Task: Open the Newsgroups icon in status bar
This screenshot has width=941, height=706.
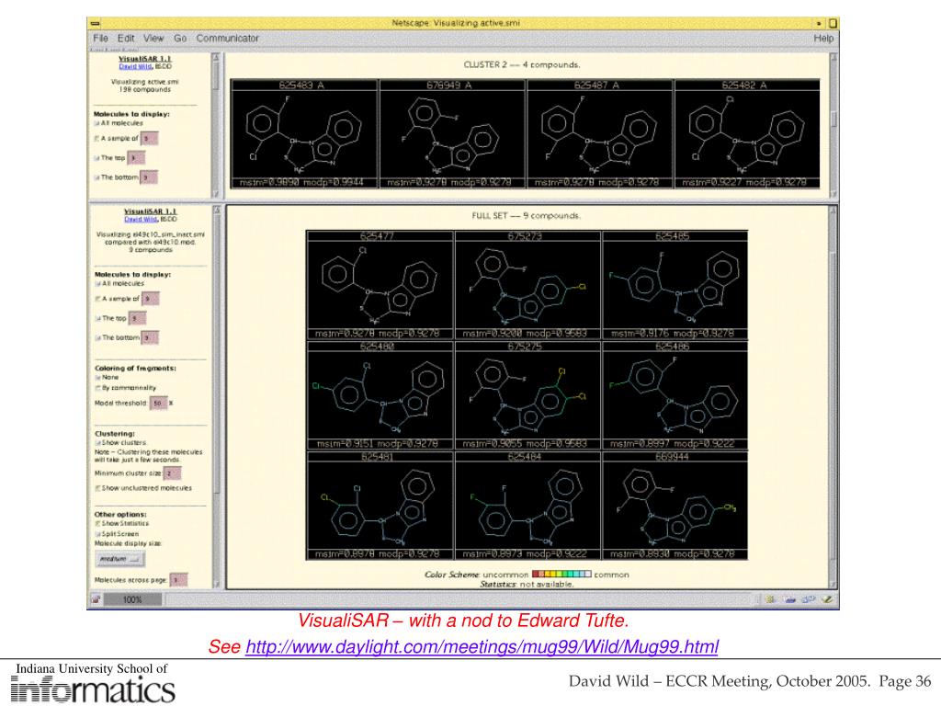Action: [809, 599]
